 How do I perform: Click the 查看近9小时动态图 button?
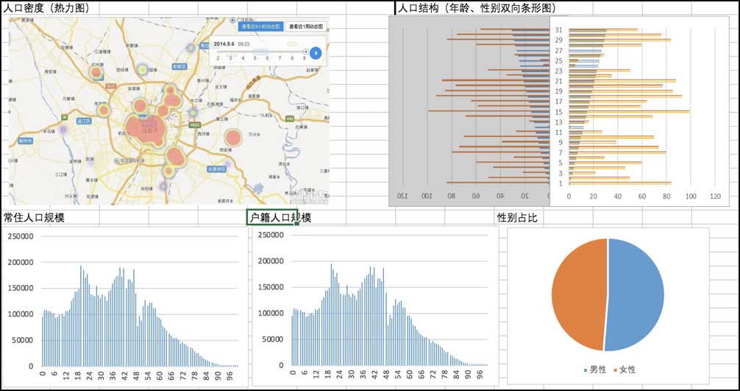click(x=260, y=27)
